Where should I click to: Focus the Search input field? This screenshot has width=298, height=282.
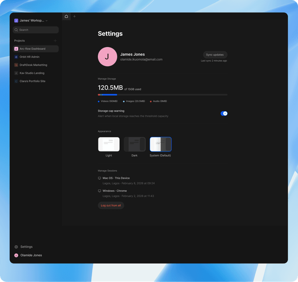[x=36, y=30]
